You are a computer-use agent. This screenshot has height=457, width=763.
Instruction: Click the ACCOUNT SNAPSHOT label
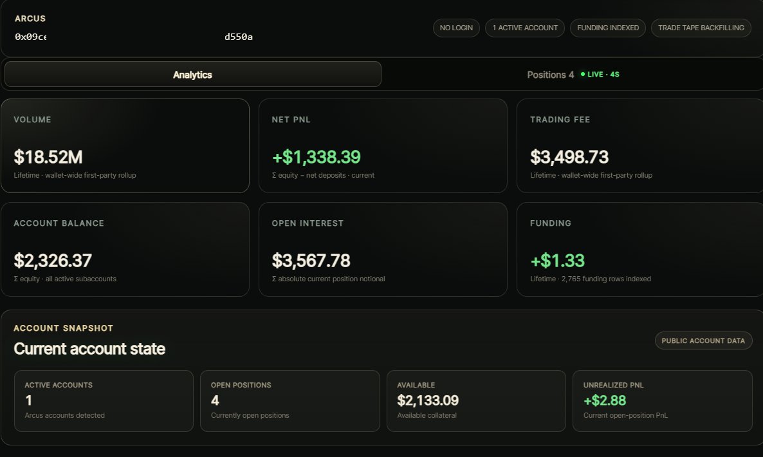coord(63,328)
